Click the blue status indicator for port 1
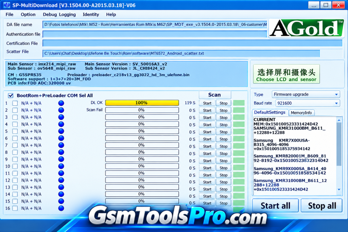348x232 pixels. click(61, 103)
